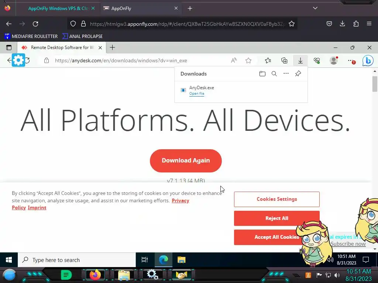Open remote notification center icon

[366, 260]
